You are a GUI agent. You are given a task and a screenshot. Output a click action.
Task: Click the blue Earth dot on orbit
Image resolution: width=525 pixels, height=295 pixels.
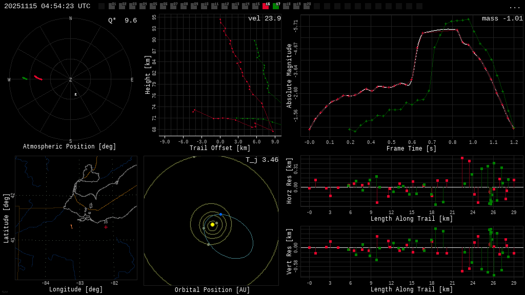220,215
